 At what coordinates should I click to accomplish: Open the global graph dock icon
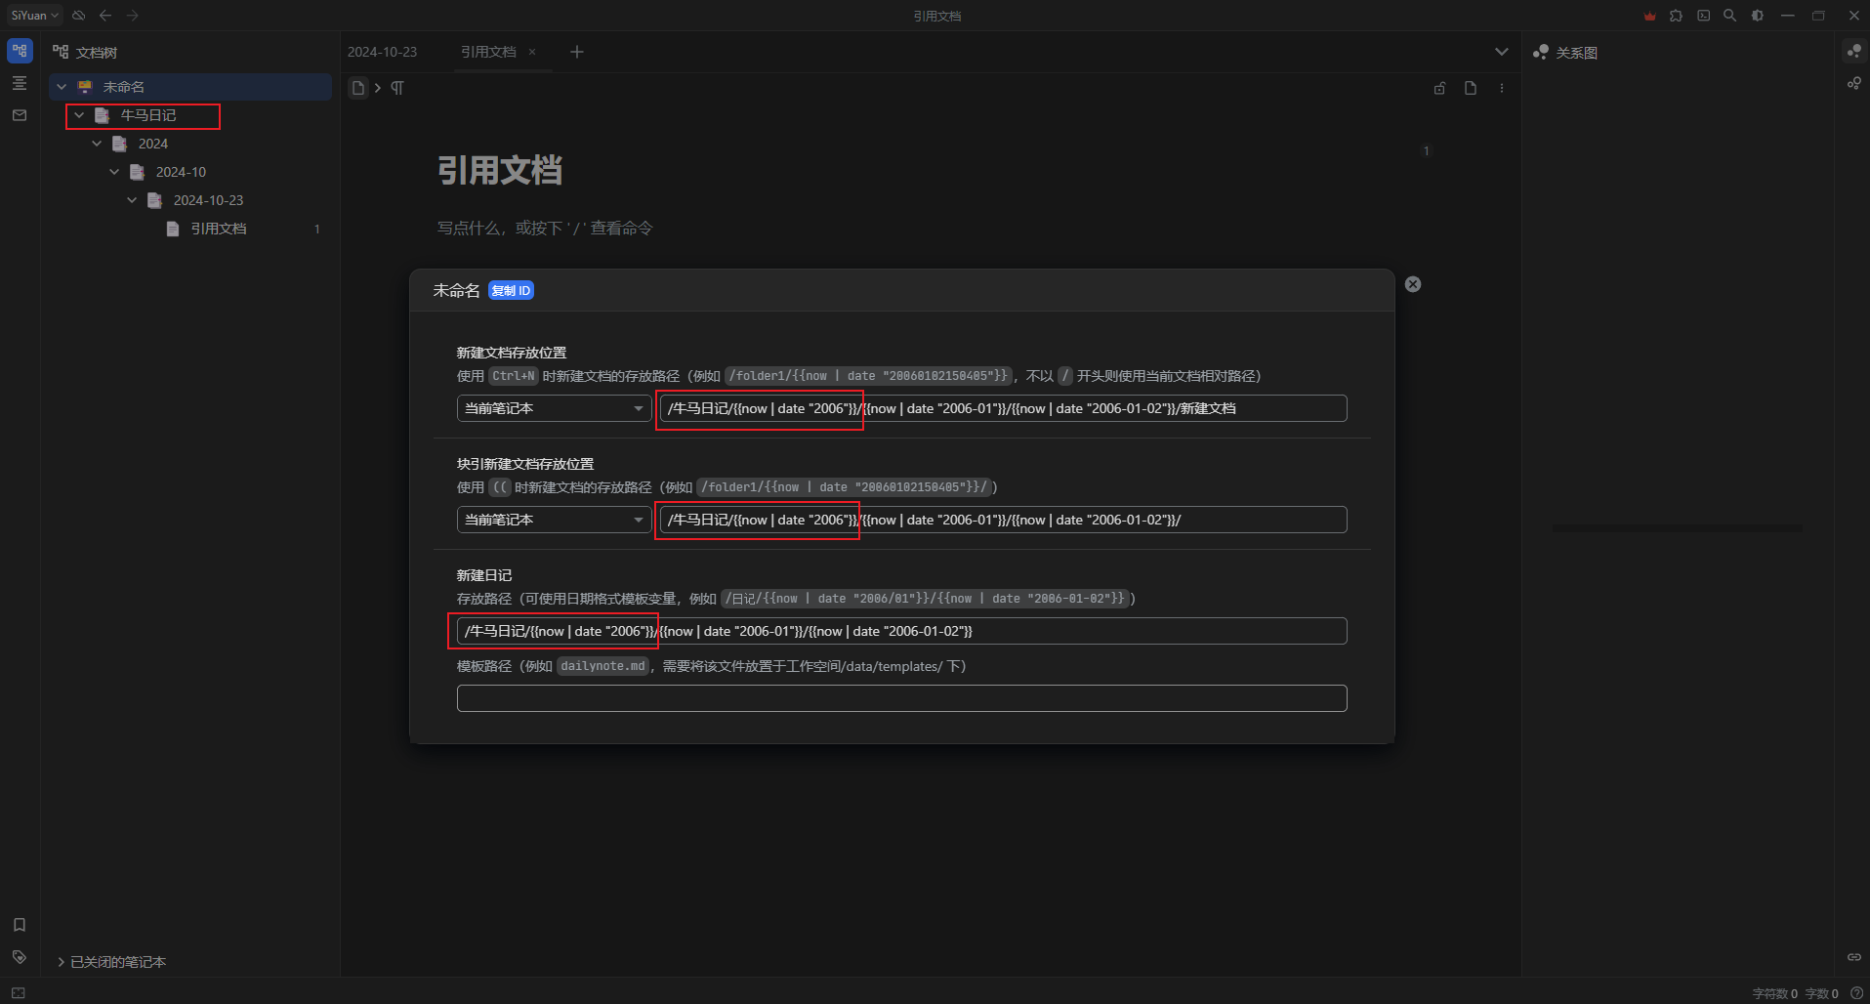1853,83
